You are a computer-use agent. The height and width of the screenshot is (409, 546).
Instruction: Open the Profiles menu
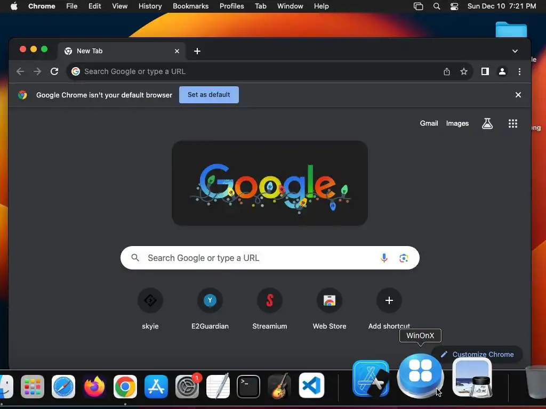232,6
